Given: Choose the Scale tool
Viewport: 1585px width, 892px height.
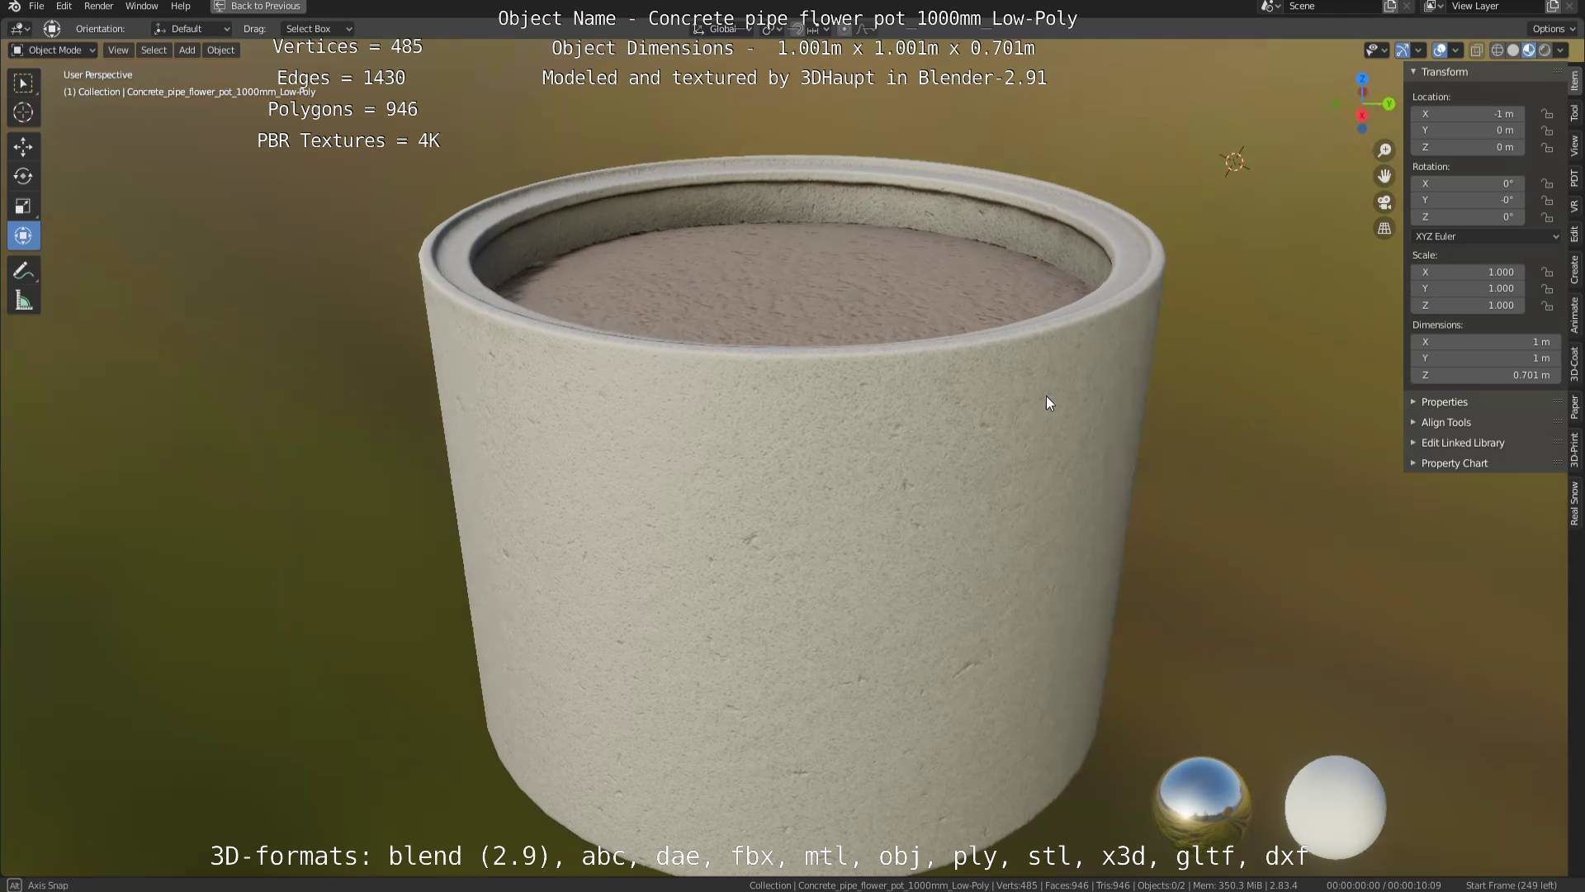Looking at the screenshot, I should point(23,206).
